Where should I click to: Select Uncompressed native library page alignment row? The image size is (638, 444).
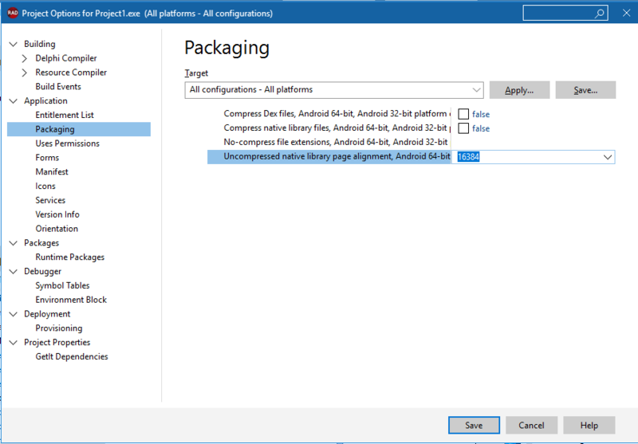(329, 157)
